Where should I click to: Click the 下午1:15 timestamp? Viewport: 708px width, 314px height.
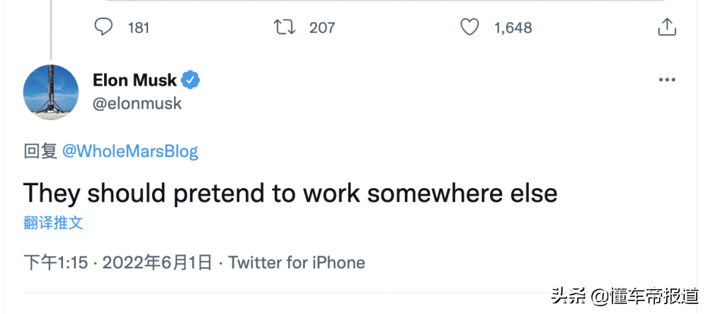(x=55, y=262)
